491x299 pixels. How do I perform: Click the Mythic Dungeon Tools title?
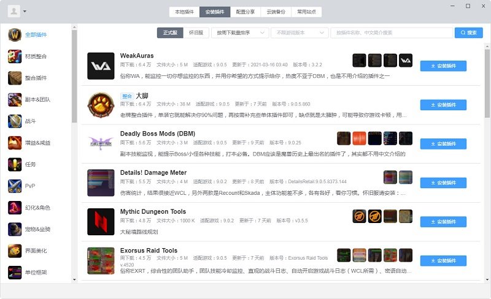[x=153, y=211]
